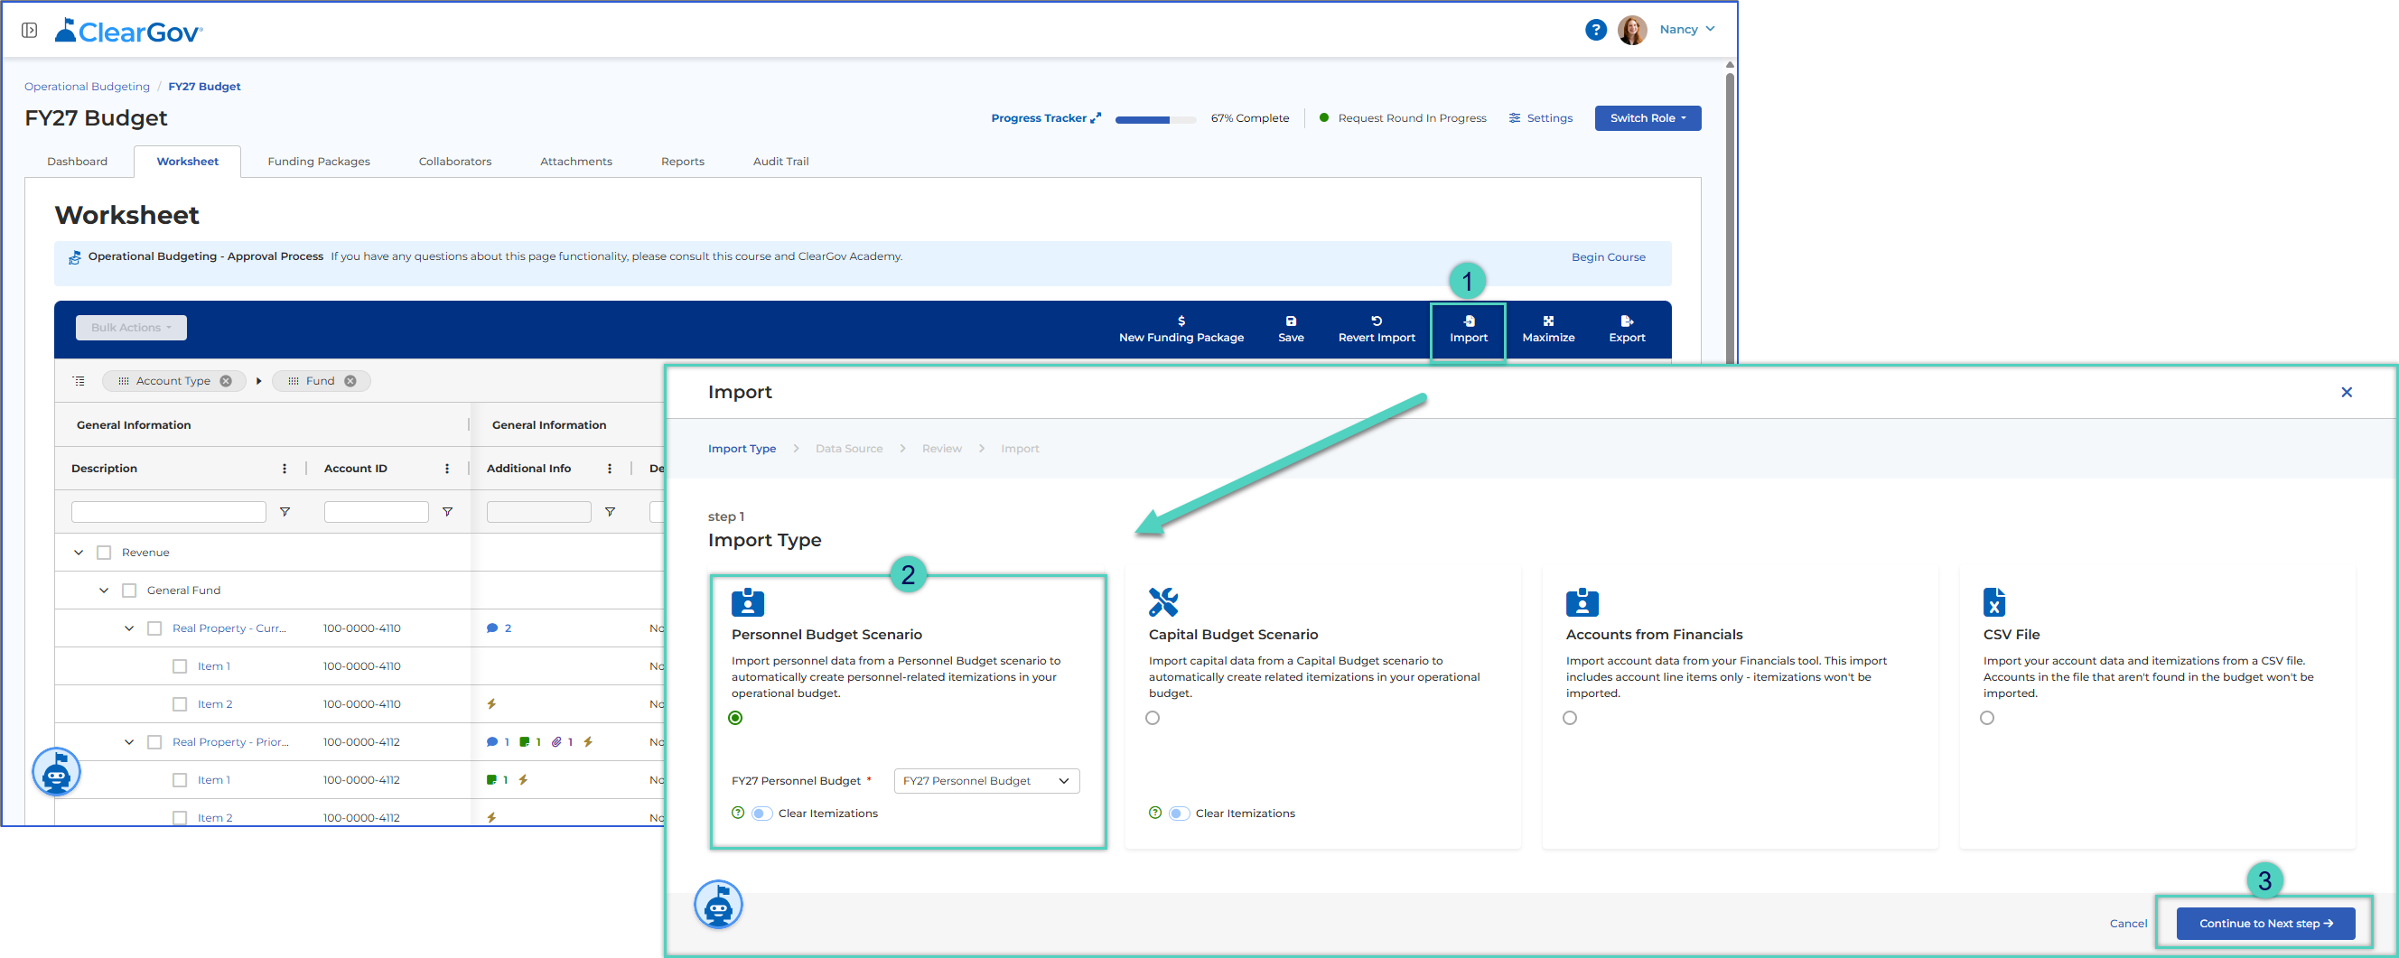Switch to the Funding Packages tab
The image size is (2399, 958).
[319, 161]
